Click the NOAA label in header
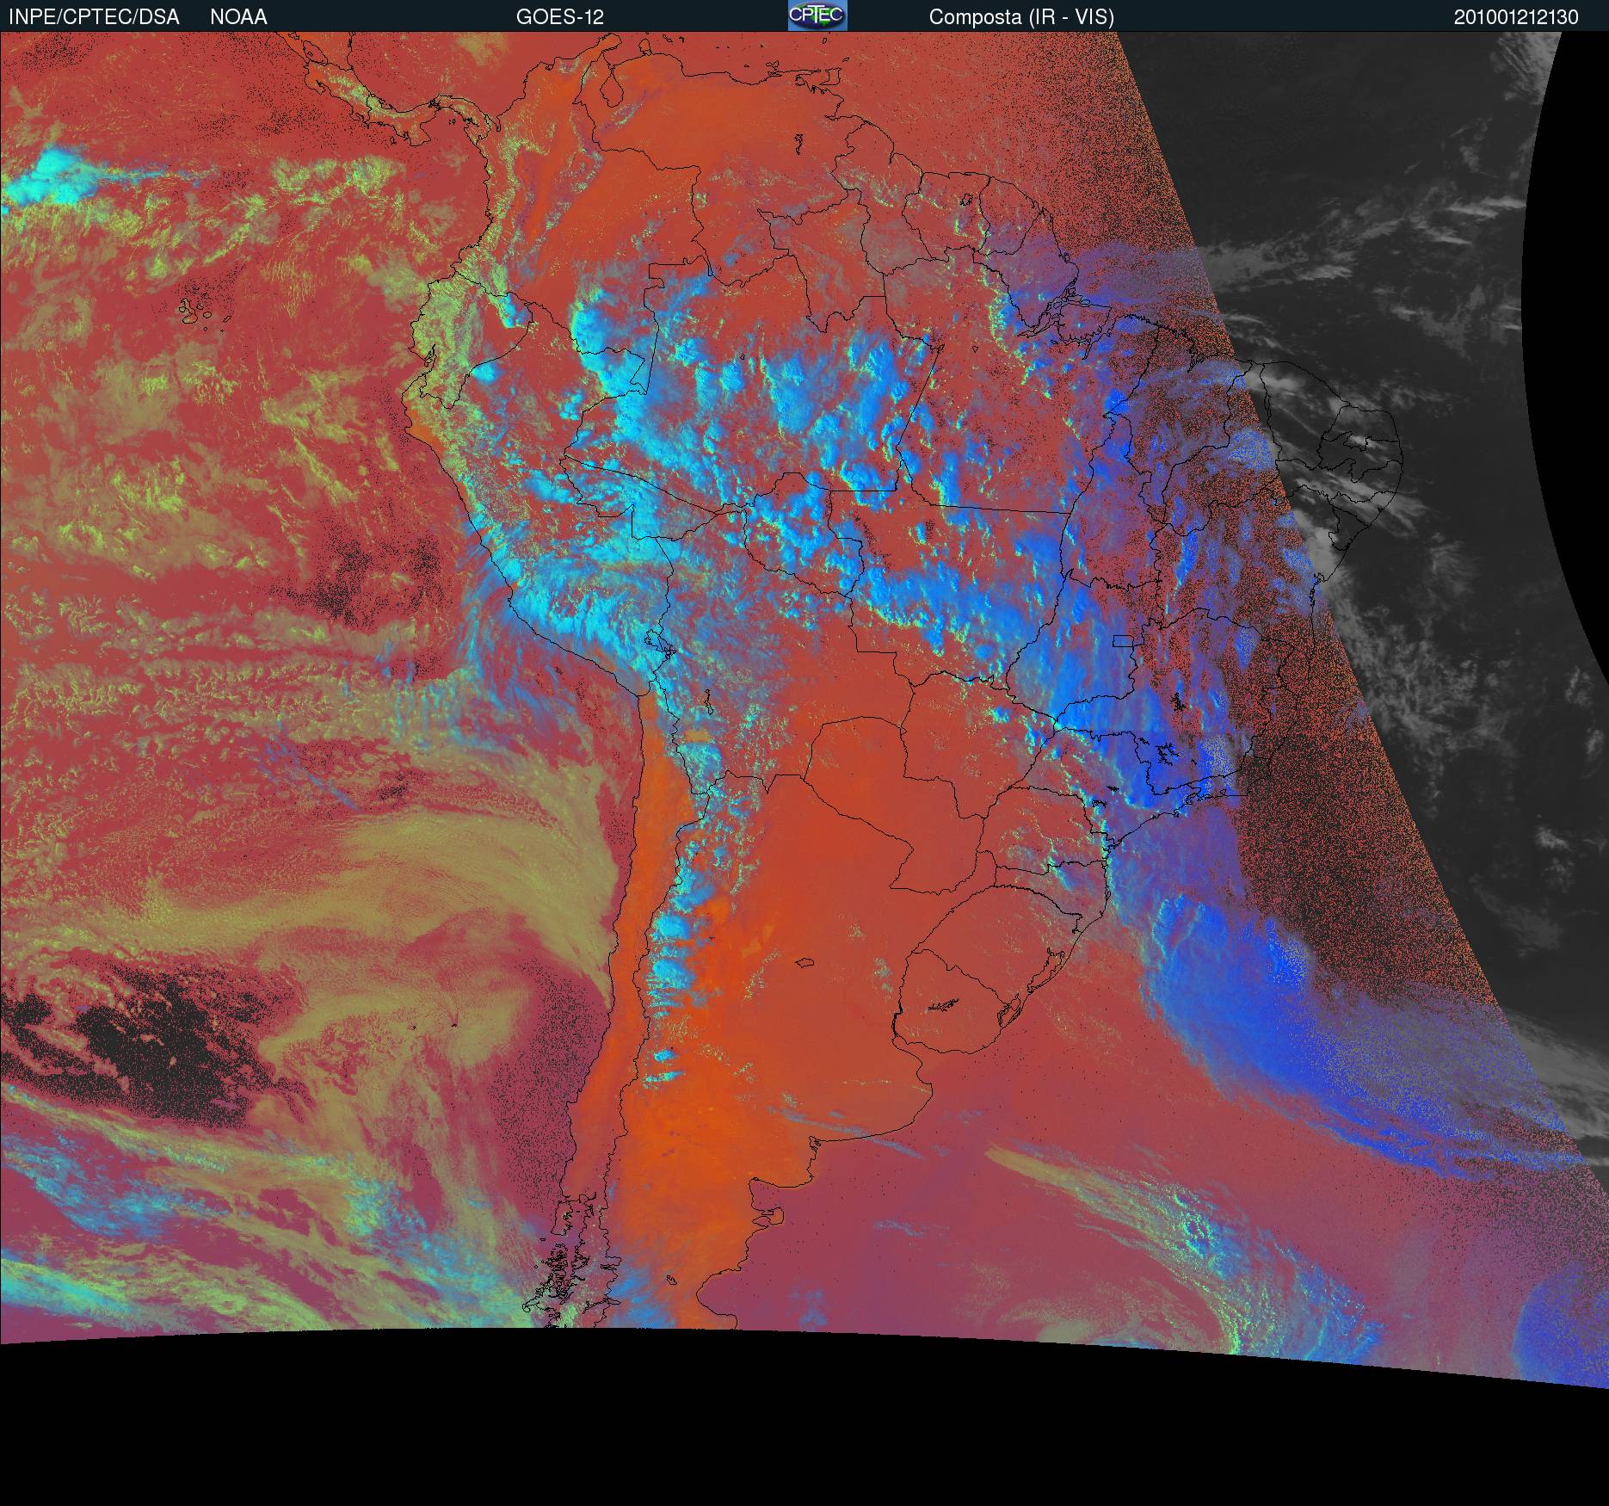This screenshot has height=1506, width=1609. pos(238,16)
